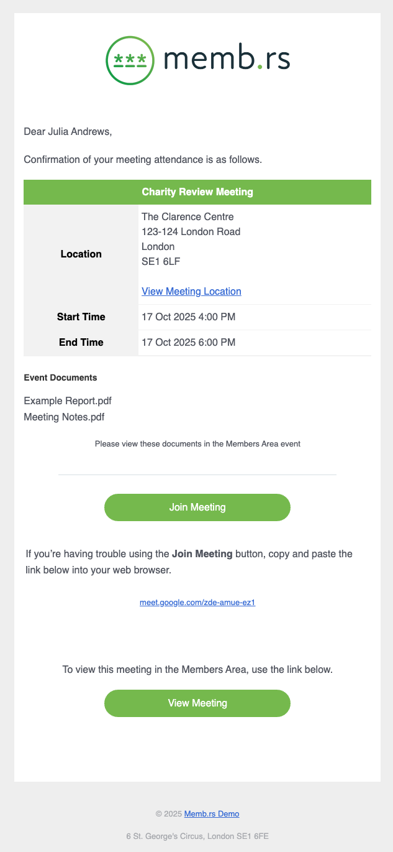This screenshot has height=852, width=393.
Task: Click the End Time row label
Action: coord(81,343)
